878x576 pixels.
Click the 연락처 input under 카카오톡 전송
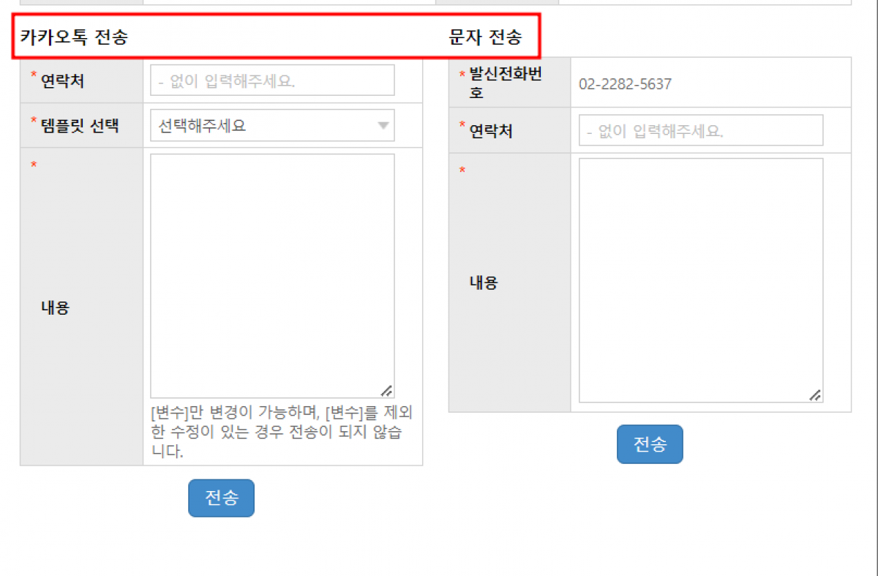pyautogui.click(x=271, y=81)
